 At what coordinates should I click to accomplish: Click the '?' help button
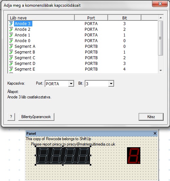(11, 117)
